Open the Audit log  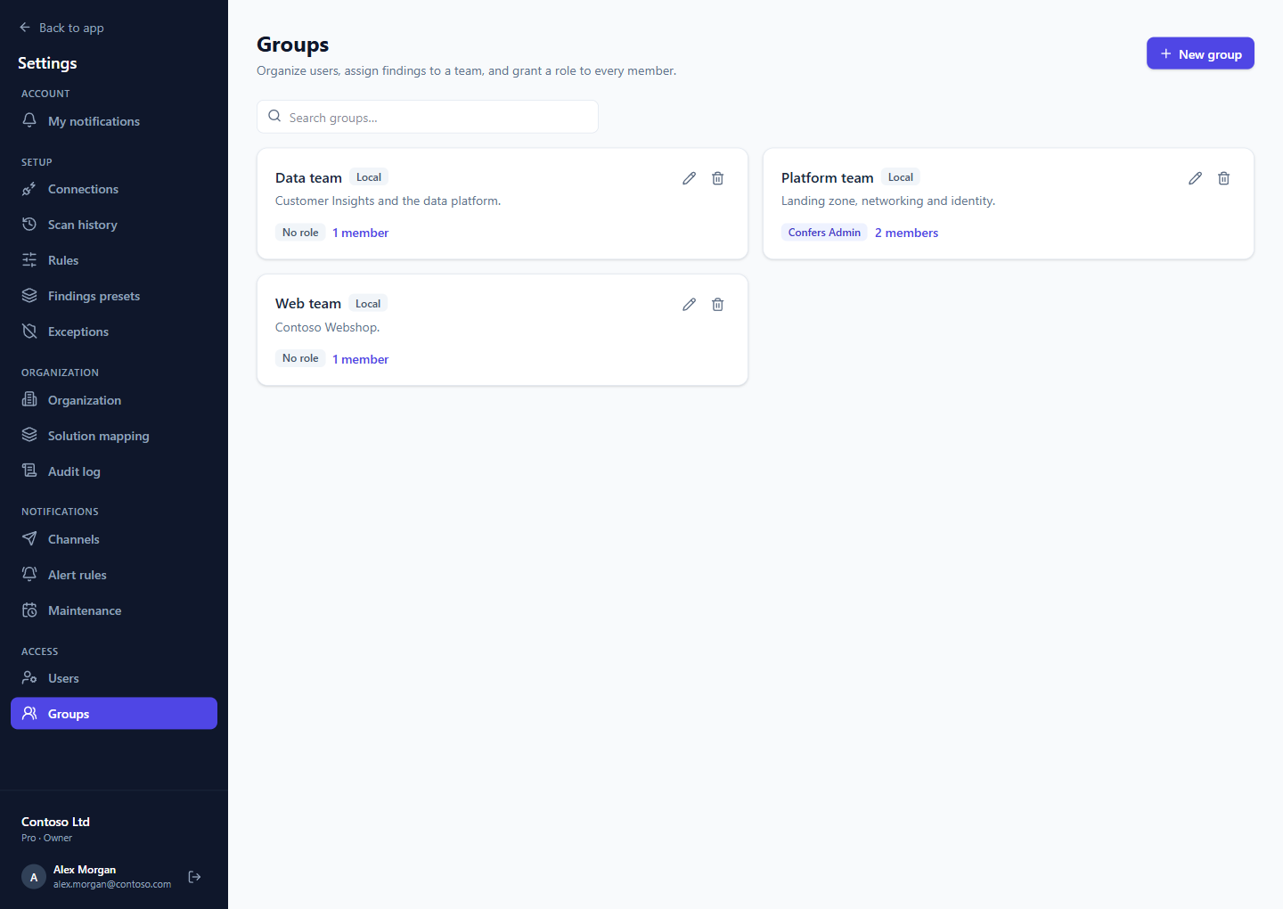point(114,471)
